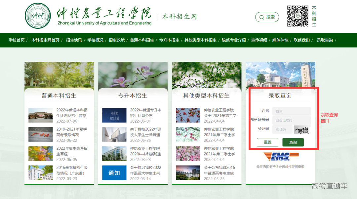Open 招生快讯 menu item

(74, 40)
